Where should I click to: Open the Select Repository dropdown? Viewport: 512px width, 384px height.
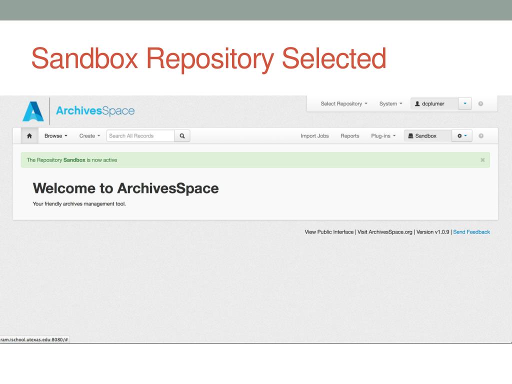point(344,104)
